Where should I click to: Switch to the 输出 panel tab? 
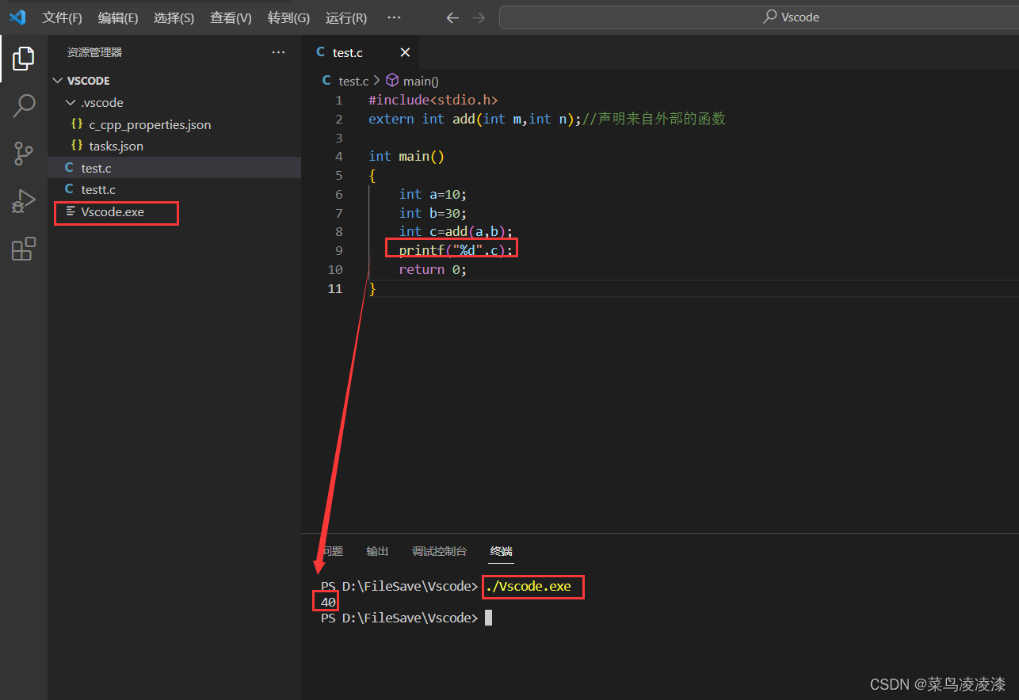point(377,551)
